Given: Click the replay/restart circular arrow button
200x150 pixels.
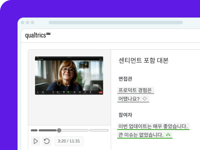Looking at the screenshot, I should (47, 141).
